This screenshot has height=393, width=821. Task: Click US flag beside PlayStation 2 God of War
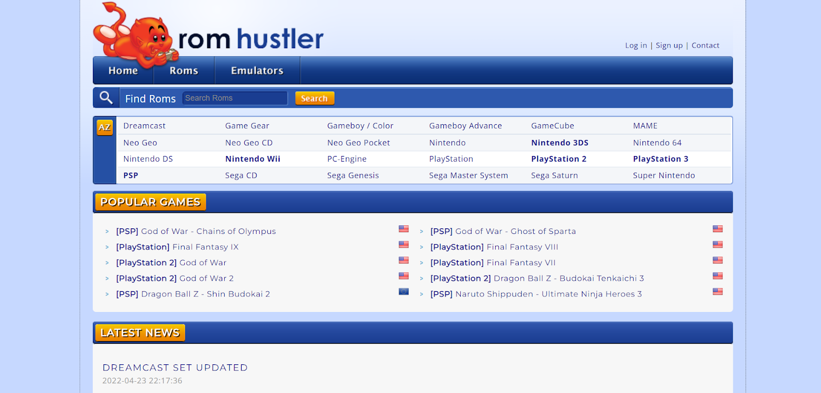pyautogui.click(x=404, y=260)
